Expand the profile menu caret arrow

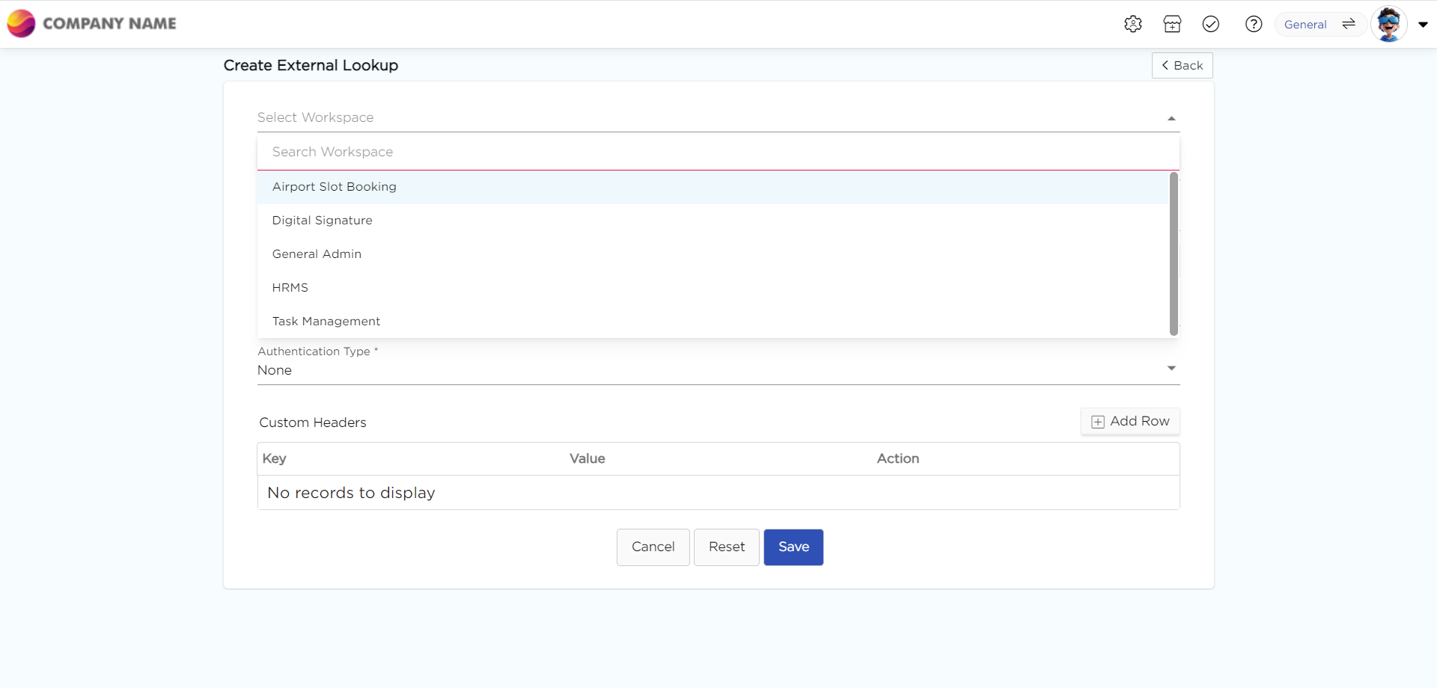click(1423, 25)
